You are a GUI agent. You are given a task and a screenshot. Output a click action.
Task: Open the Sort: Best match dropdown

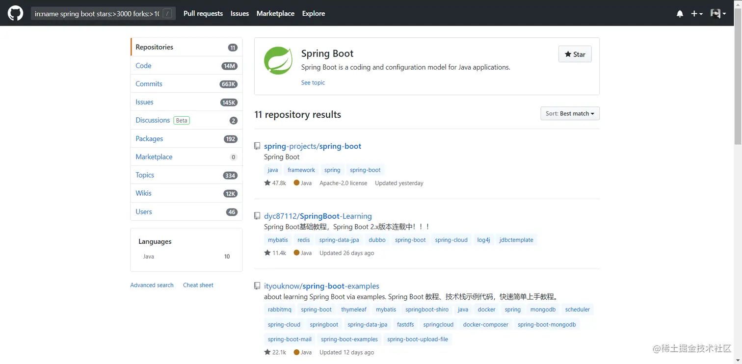(570, 113)
